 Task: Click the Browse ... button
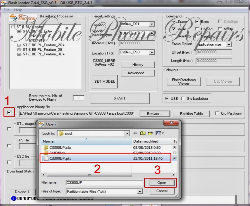[155, 114]
